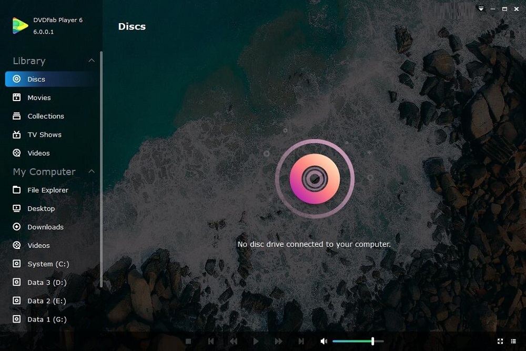
Task: Click the fast forward button
Action: point(278,342)
